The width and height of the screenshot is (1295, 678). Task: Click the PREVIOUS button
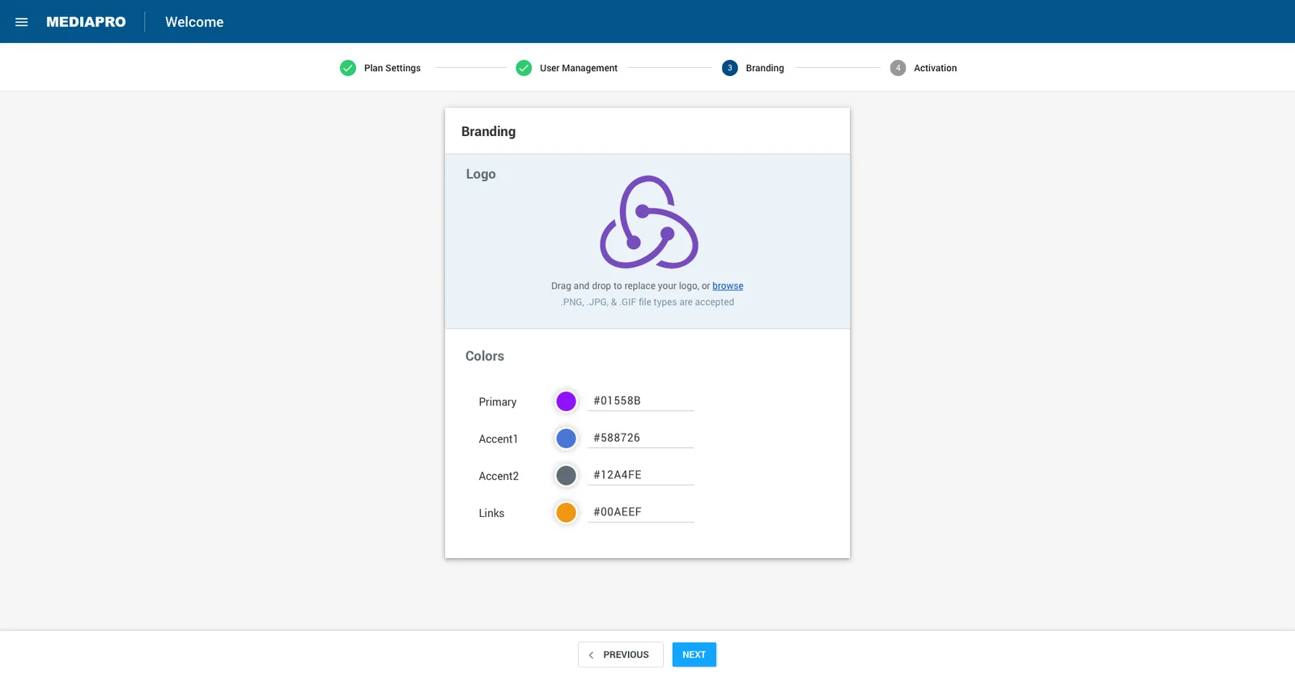pos(621,655)
